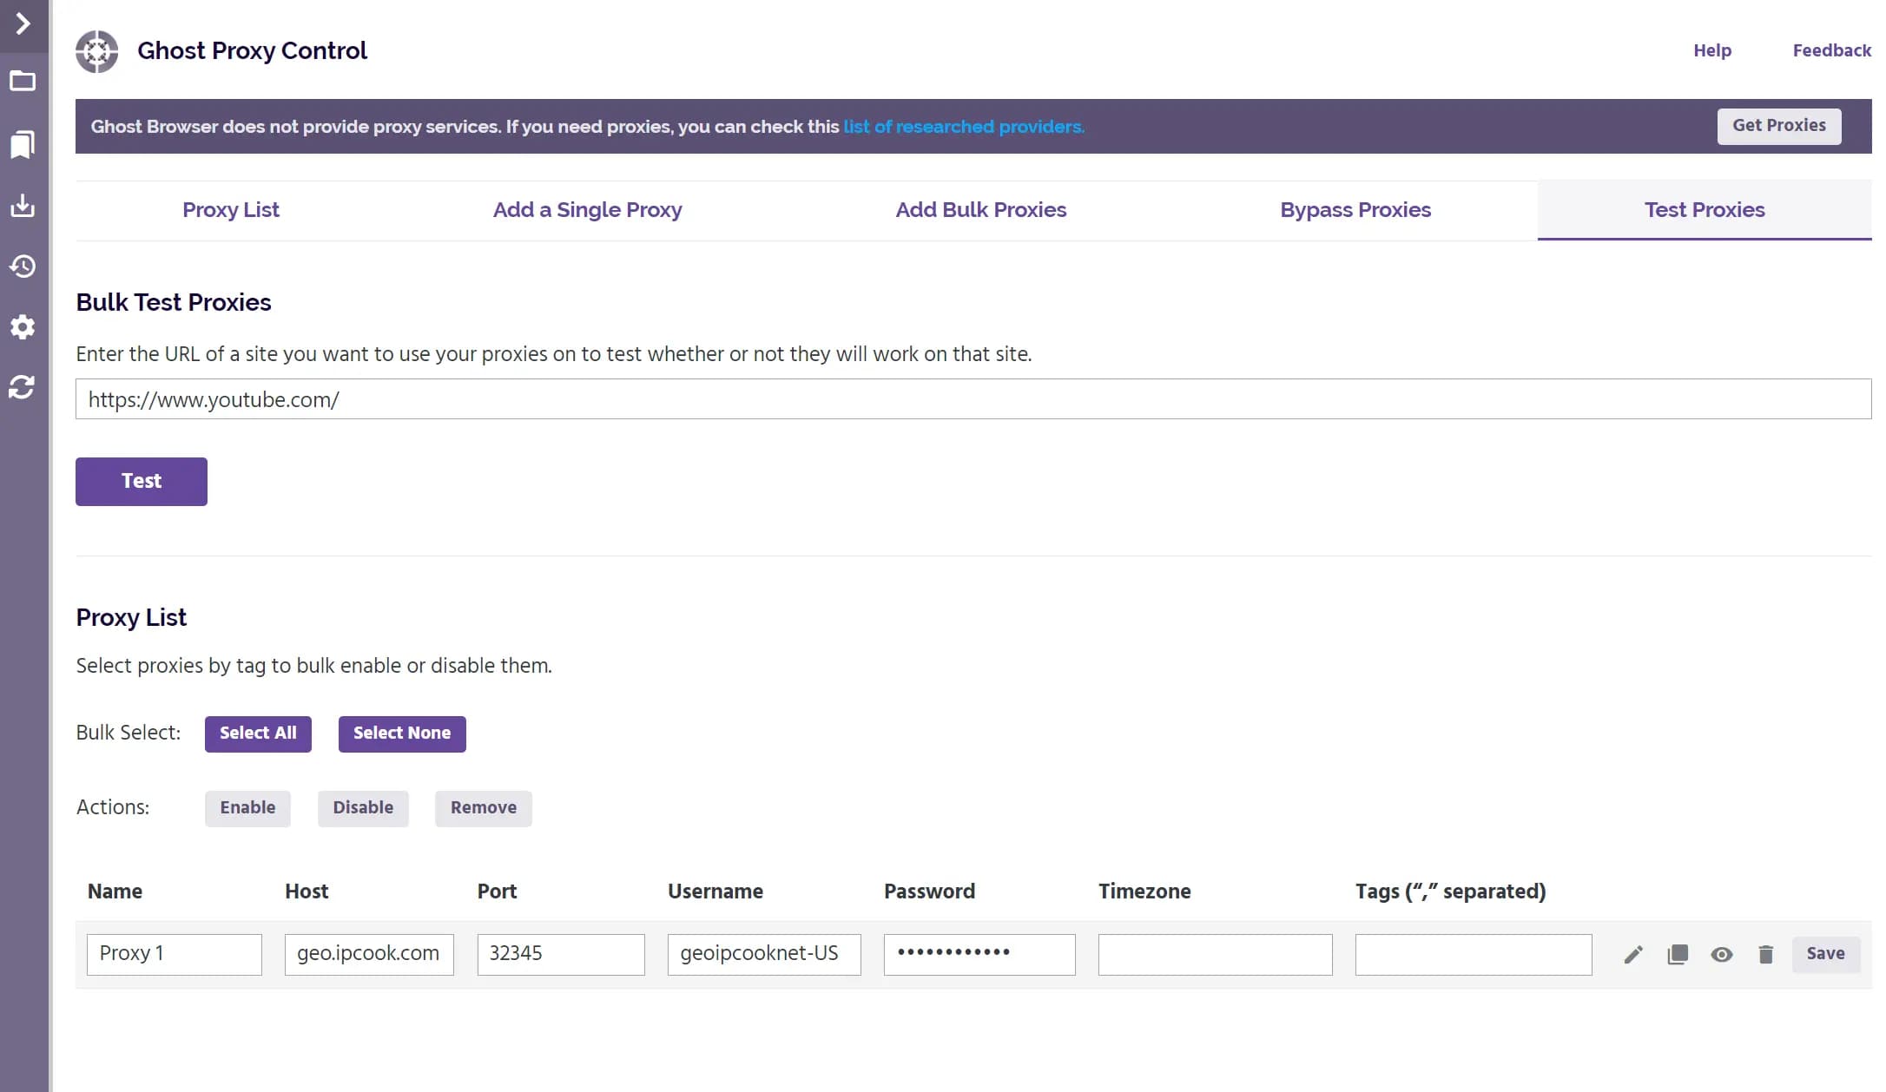Delete Proxy 1 with the trash icon
This screenshot has height=1092, width=1886.
tap(1765, 955)
